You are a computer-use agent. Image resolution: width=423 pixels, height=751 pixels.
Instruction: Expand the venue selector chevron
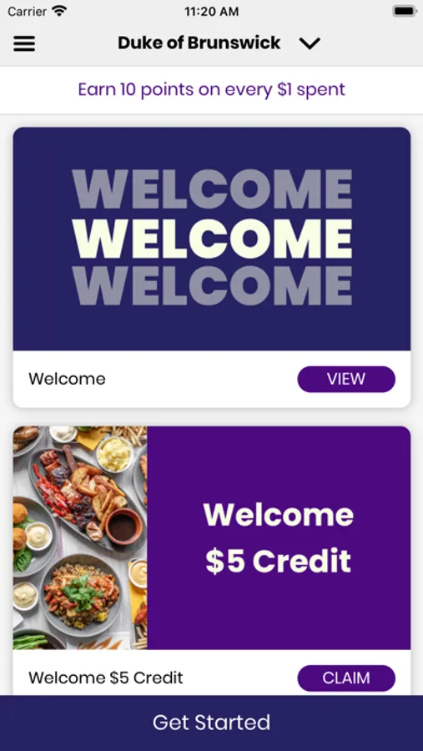click(x=310, y=43)
